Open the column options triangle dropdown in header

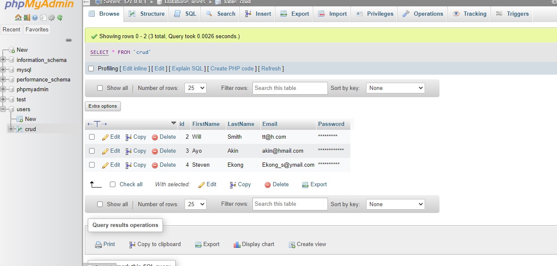pos(174,123)
